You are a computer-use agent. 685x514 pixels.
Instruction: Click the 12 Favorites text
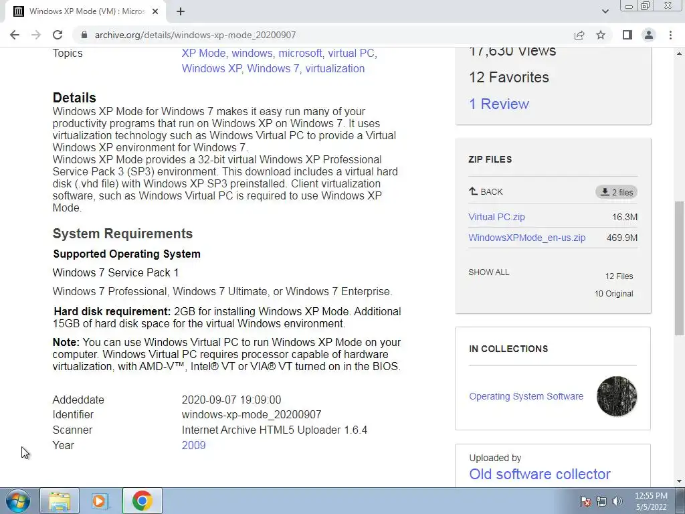click(509, 78)
